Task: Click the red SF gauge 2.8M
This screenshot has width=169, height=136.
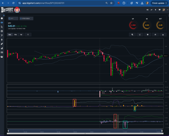Action: [x=133, y=25]
